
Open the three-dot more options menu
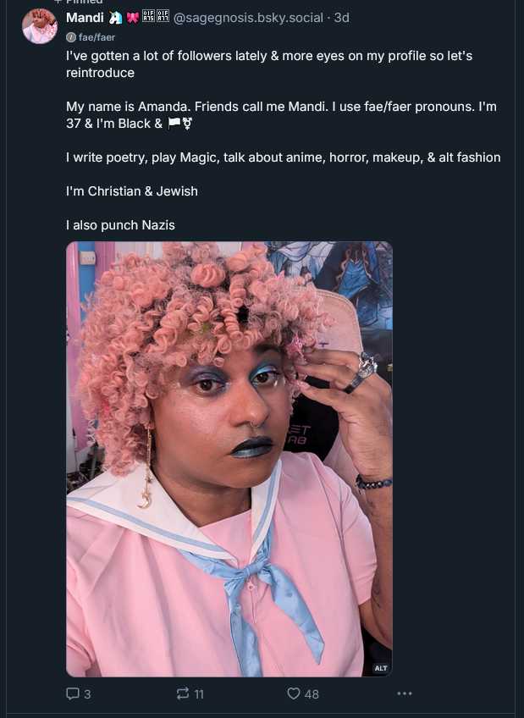[405, 693]
